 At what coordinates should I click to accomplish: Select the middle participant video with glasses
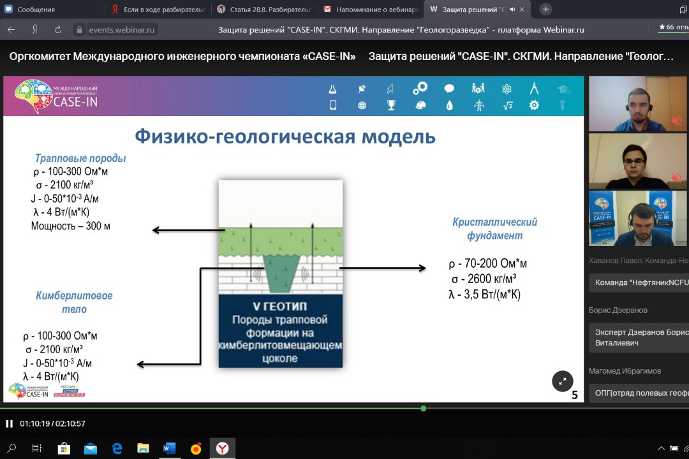[637, 161]
